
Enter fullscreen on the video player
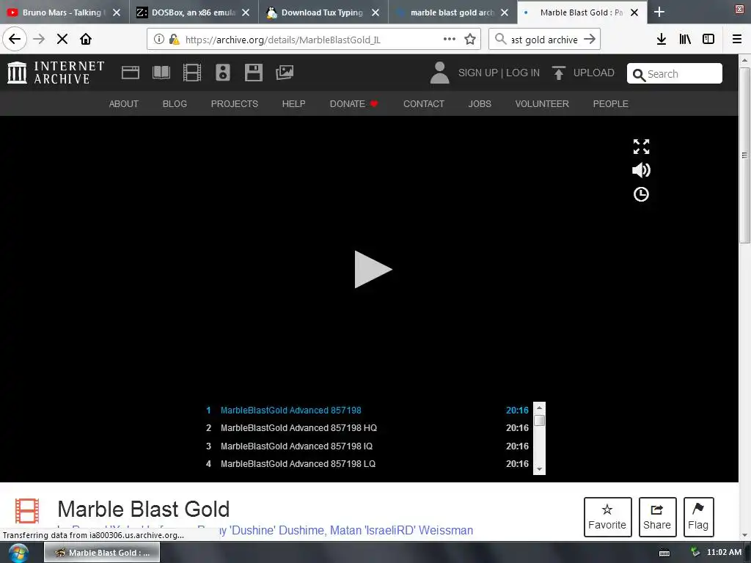641,147
